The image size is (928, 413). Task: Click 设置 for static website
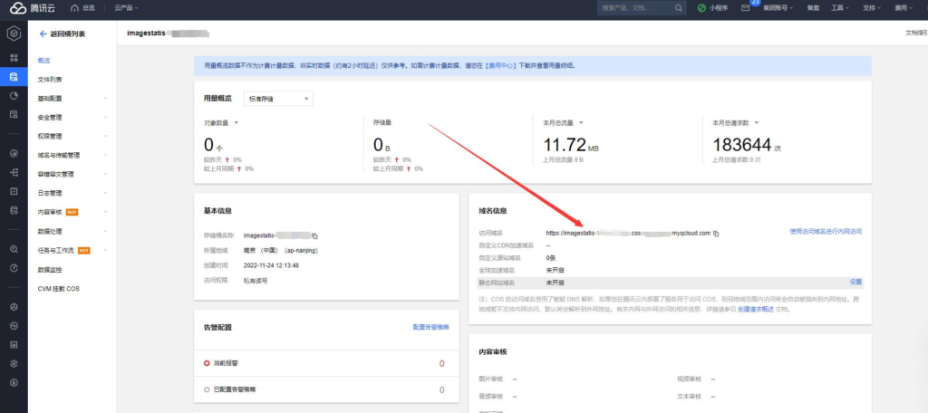(x=855, y=283)
